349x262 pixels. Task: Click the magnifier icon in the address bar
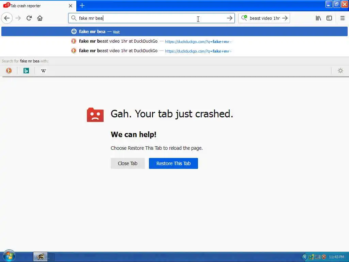pos(74,18)
